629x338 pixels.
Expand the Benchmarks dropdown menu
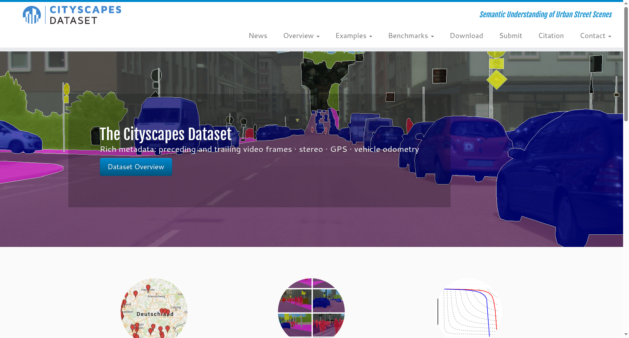411,36
